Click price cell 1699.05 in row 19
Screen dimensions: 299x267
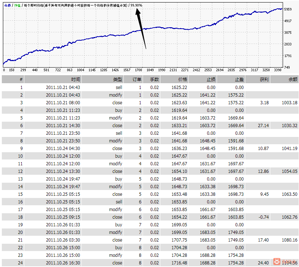click(x=179, y=225)
